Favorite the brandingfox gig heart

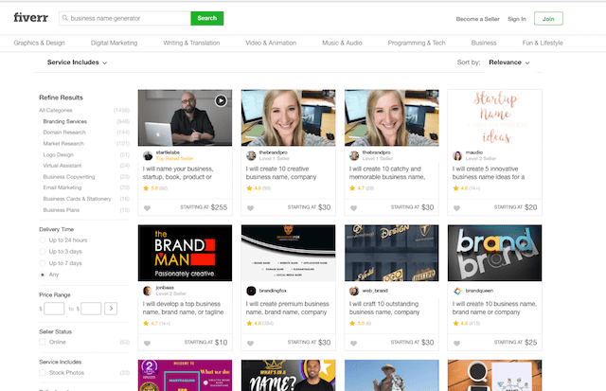click(250, 343)
